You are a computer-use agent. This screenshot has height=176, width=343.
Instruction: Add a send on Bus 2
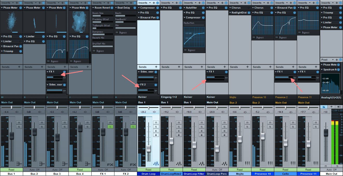(x=42, y=67)
